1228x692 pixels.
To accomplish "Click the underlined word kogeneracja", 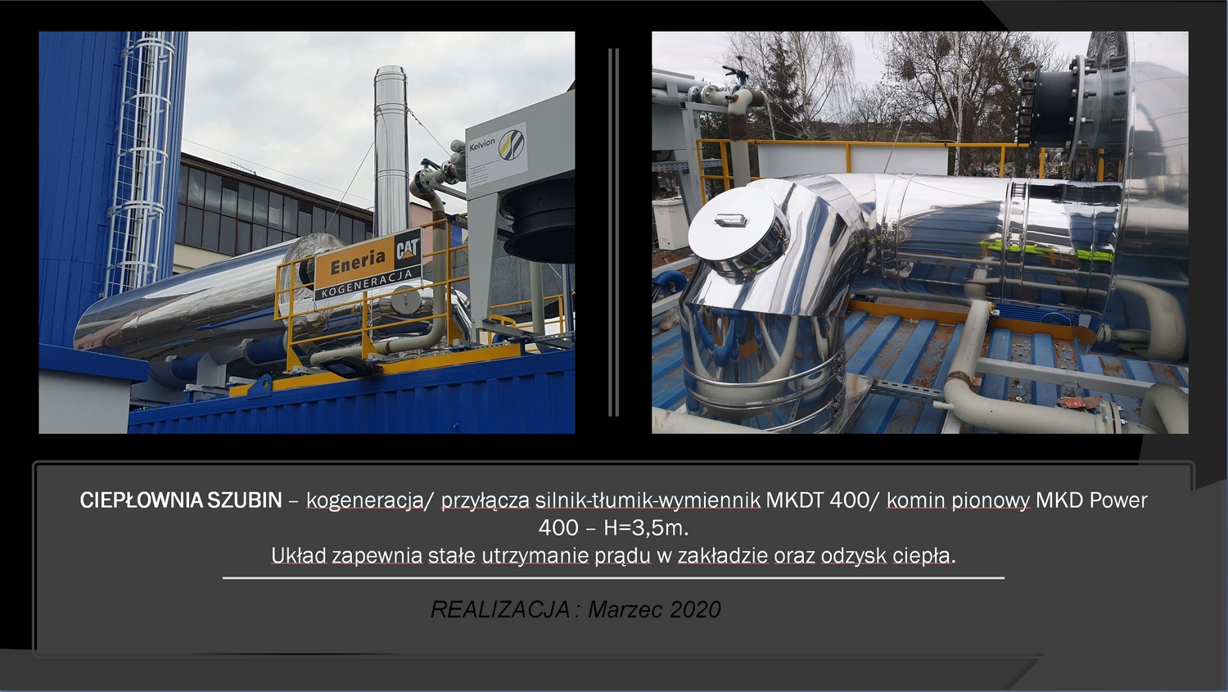I will 364,500.
